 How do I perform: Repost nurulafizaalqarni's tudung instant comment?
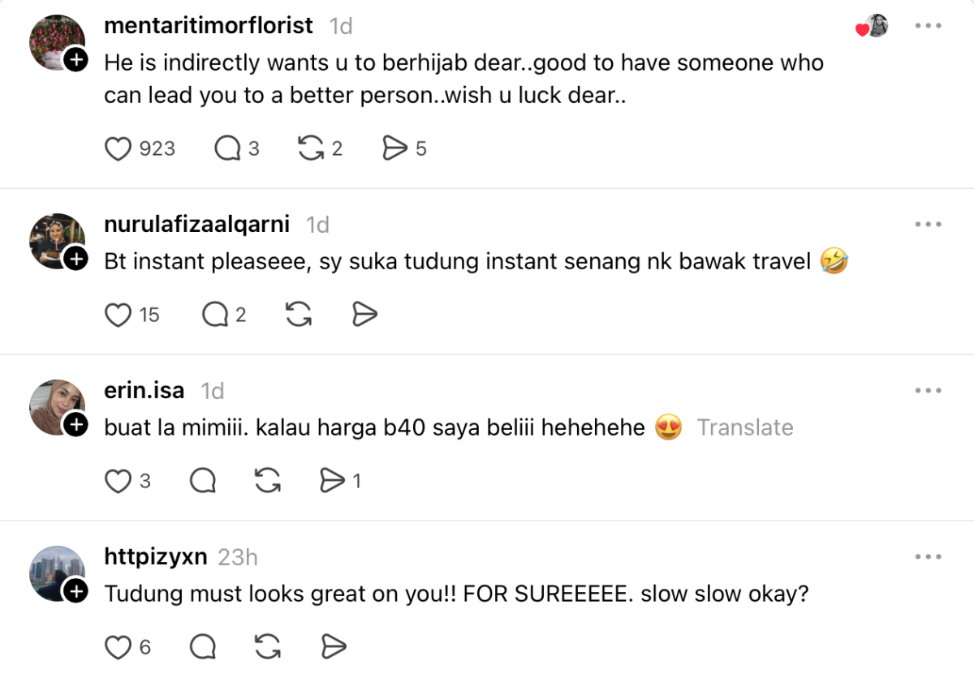point(299,315)
